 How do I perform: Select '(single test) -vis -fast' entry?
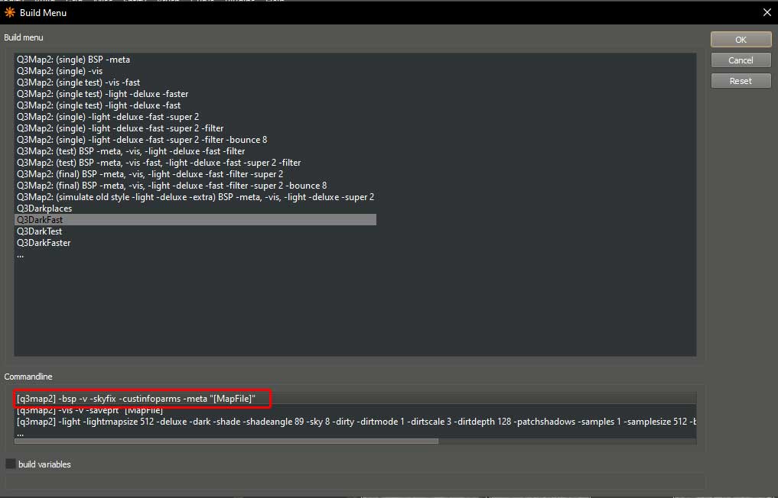(78, 82)
